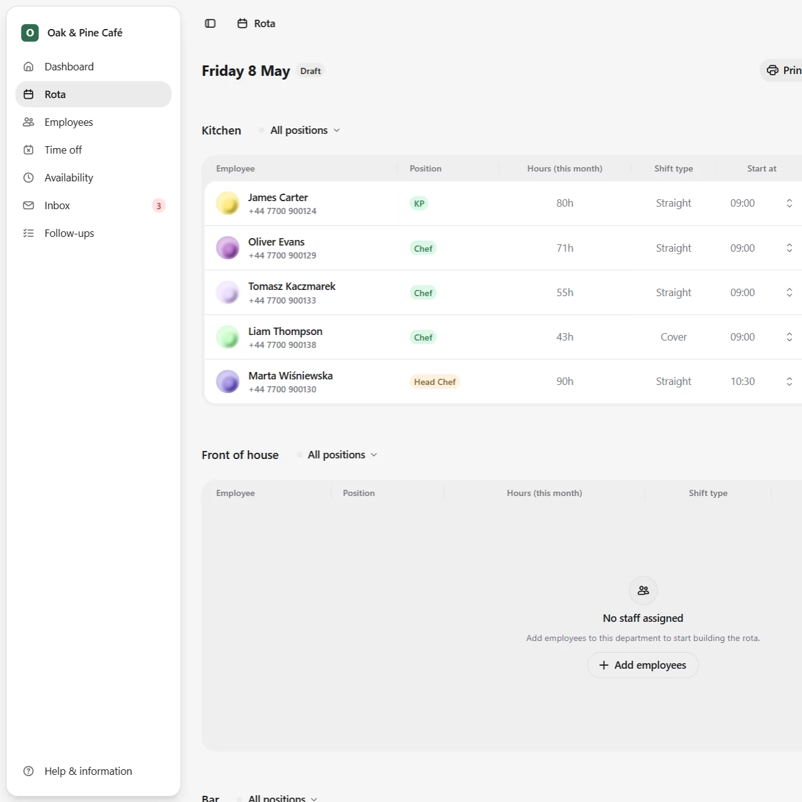This screenshot has width=802, height=802.
Task: Click Liam Thompson's avatar
Action: coord(228,337)
